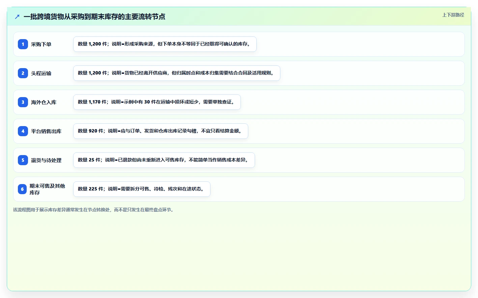The height and width of the screenshot is (298, 478).
Task: Select the 期末可售及其他库存 step label
Action: tap(47, 189)
